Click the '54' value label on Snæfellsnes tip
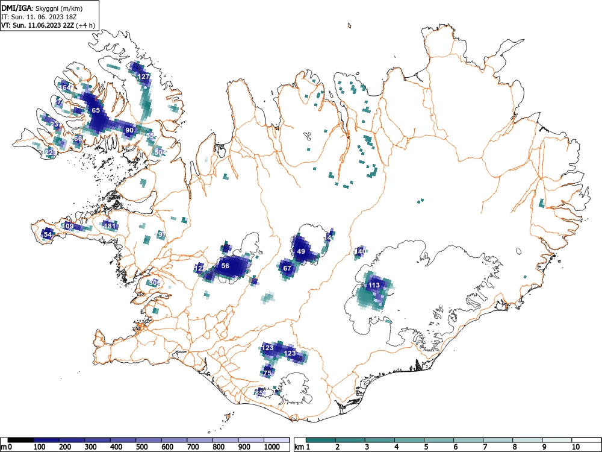Viewport: 602px width, 452px height. coord(48,234)
